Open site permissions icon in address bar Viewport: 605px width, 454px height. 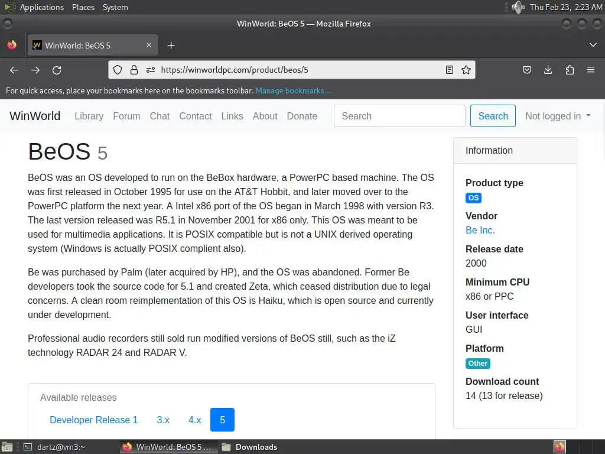pyautogui.click(x=151, y=70)
